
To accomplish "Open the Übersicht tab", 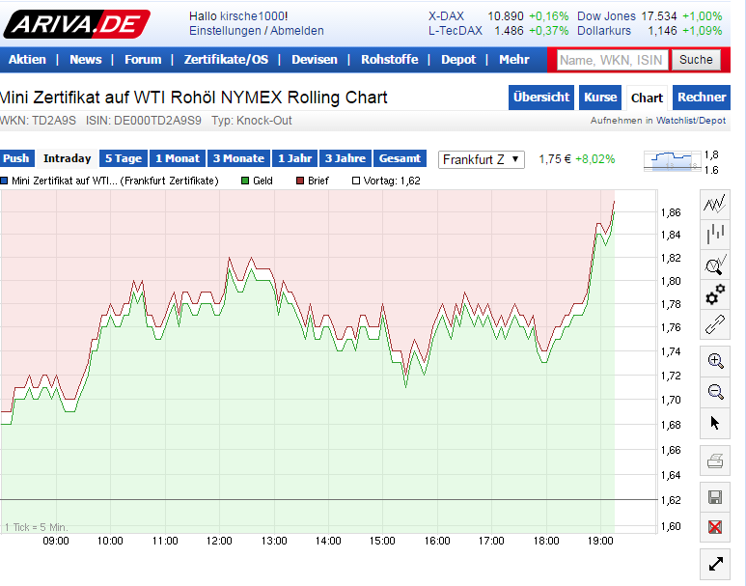I will coord(541,98).
